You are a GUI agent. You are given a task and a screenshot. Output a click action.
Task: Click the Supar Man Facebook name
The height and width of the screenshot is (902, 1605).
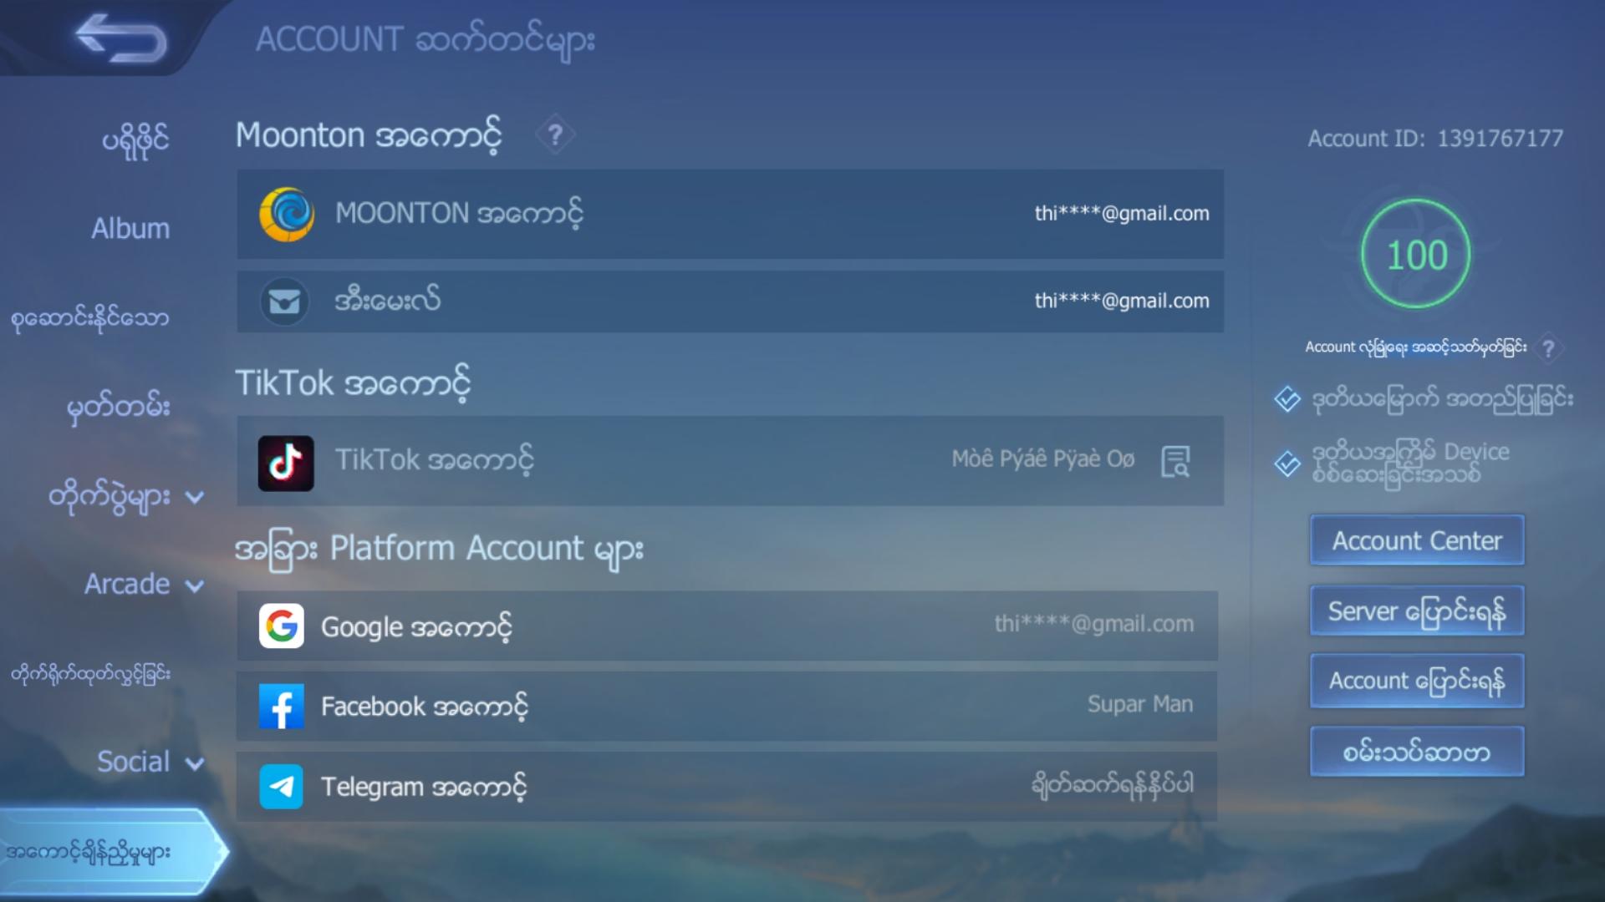[1140, 704]
